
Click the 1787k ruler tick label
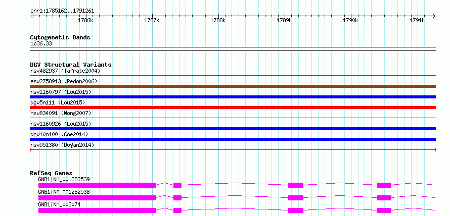coord(152,20)
